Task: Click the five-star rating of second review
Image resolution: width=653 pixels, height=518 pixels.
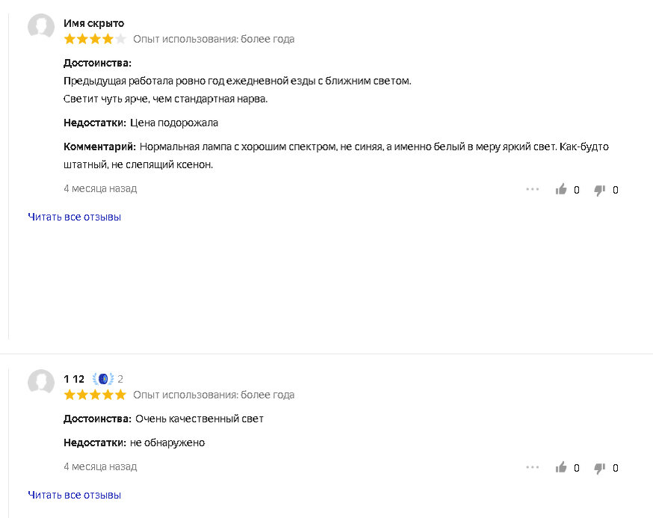Action: 95,395
